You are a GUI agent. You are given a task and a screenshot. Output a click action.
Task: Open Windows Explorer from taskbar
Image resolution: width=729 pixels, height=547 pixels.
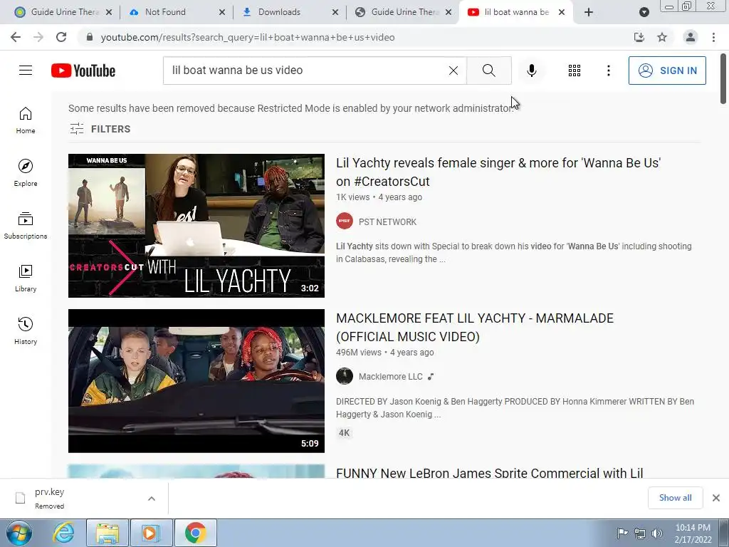[107, 533]
